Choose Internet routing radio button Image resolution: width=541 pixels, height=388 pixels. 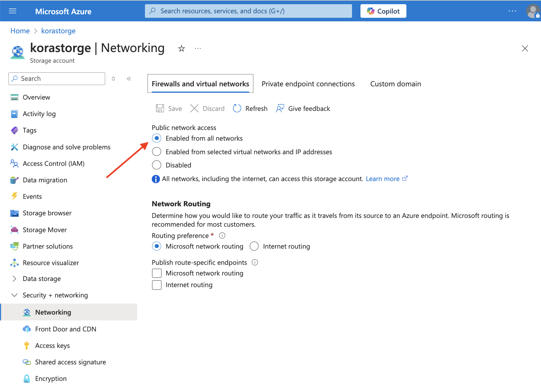[x=254, y=246]
